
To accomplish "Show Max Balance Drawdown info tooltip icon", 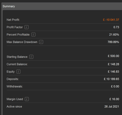I will pyautogui.click(x=41, y=42).
